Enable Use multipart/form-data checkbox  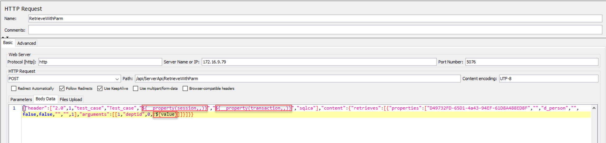[x=136, y=89]
